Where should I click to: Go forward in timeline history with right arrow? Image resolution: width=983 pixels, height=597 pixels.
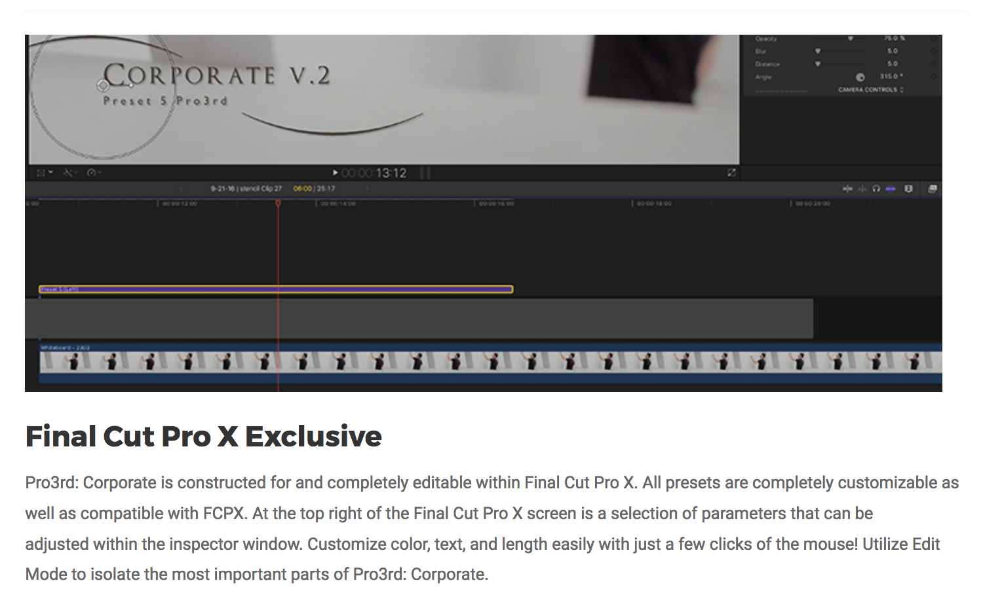pos(368,189)
